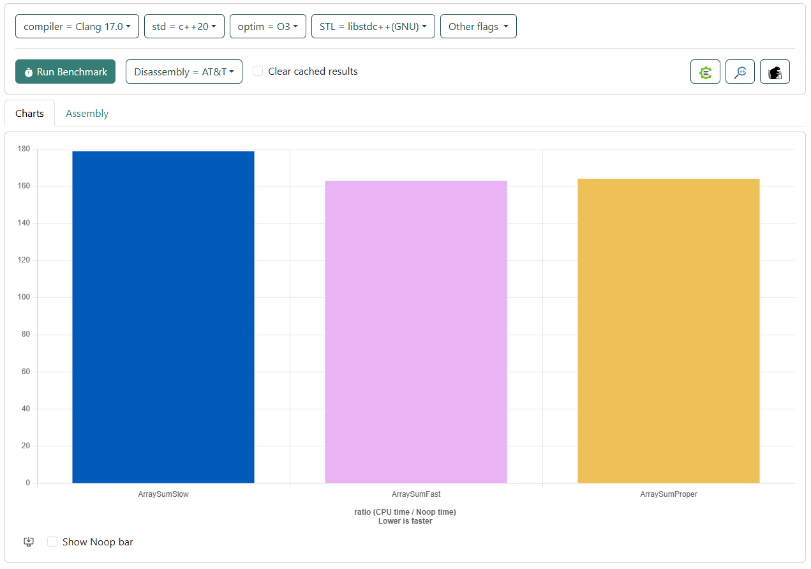The height and width of the screenshot is (569, 811).
Task: Click the pink ArraySumFast bar
Action: [x=416, y=331]
